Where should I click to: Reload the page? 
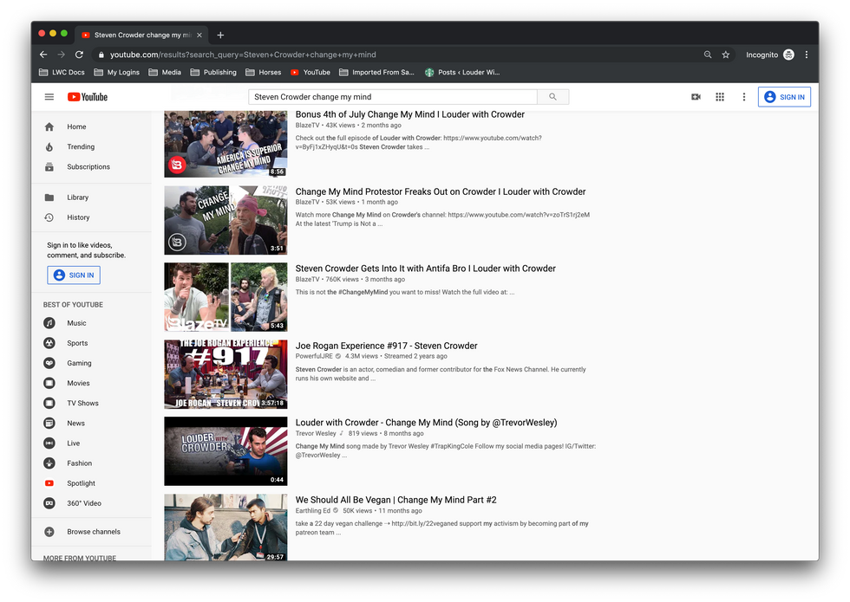coord(79,55)
